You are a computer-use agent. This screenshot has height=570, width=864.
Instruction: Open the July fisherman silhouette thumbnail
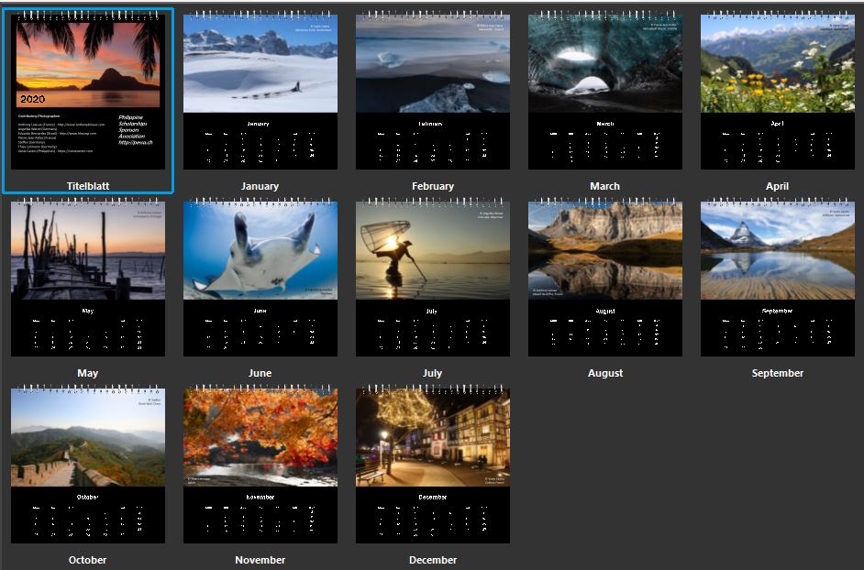432,279
